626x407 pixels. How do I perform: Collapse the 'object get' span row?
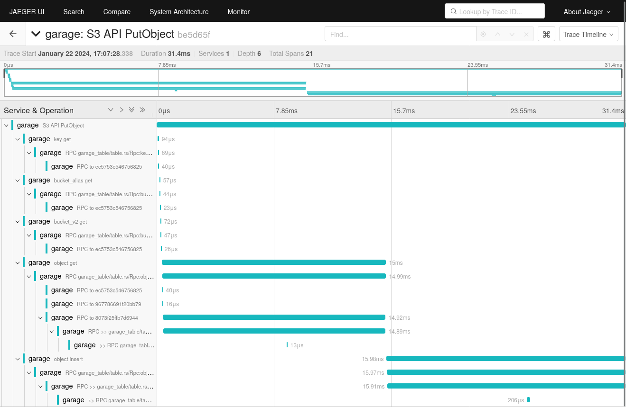click(18, 262)
